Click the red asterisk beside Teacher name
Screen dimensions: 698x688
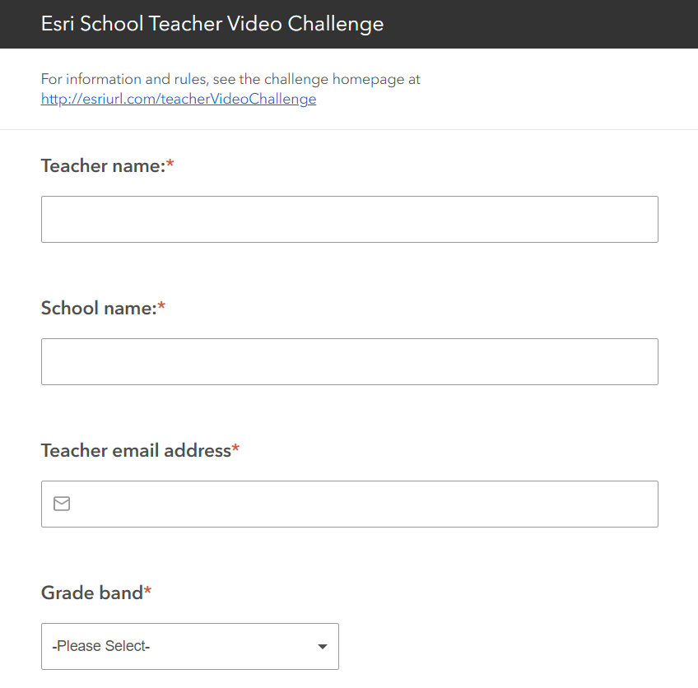170,163
